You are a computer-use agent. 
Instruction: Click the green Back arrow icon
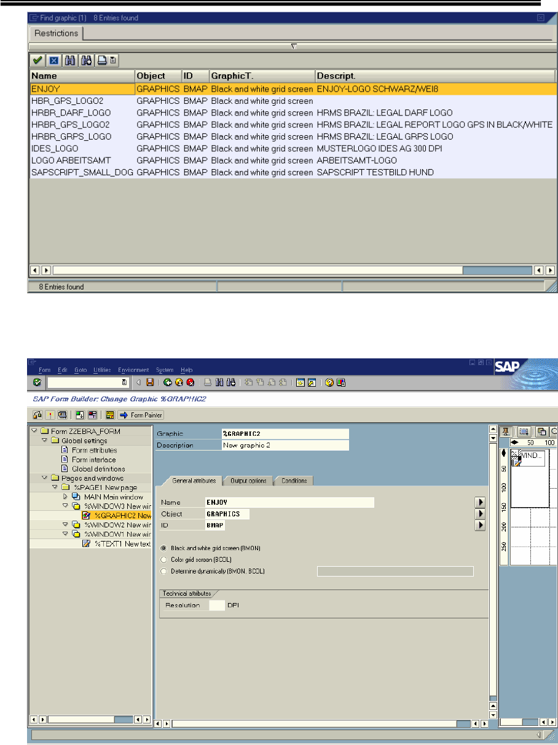[168, 382]
